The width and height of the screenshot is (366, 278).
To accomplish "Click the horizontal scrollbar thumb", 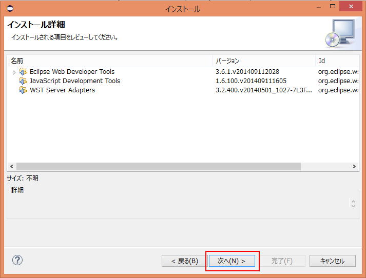I will pos(159,167).
